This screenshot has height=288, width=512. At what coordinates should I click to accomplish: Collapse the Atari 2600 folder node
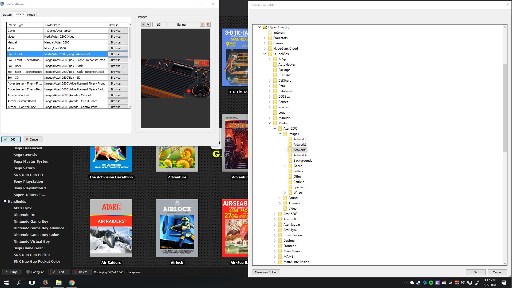(x=275, y=129)
